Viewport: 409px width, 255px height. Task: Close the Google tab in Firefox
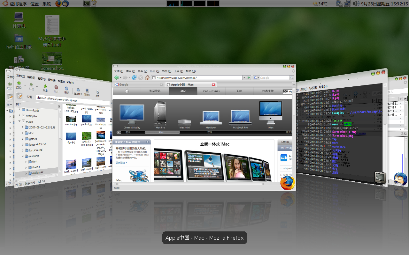point(162,84)
